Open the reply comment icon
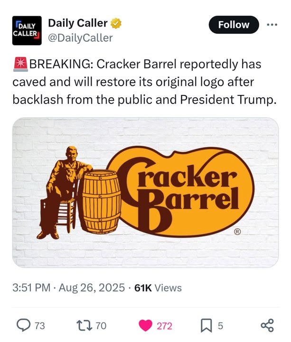Screen dimensions: 291x342 pyautogui.click(x=24, y=325)
